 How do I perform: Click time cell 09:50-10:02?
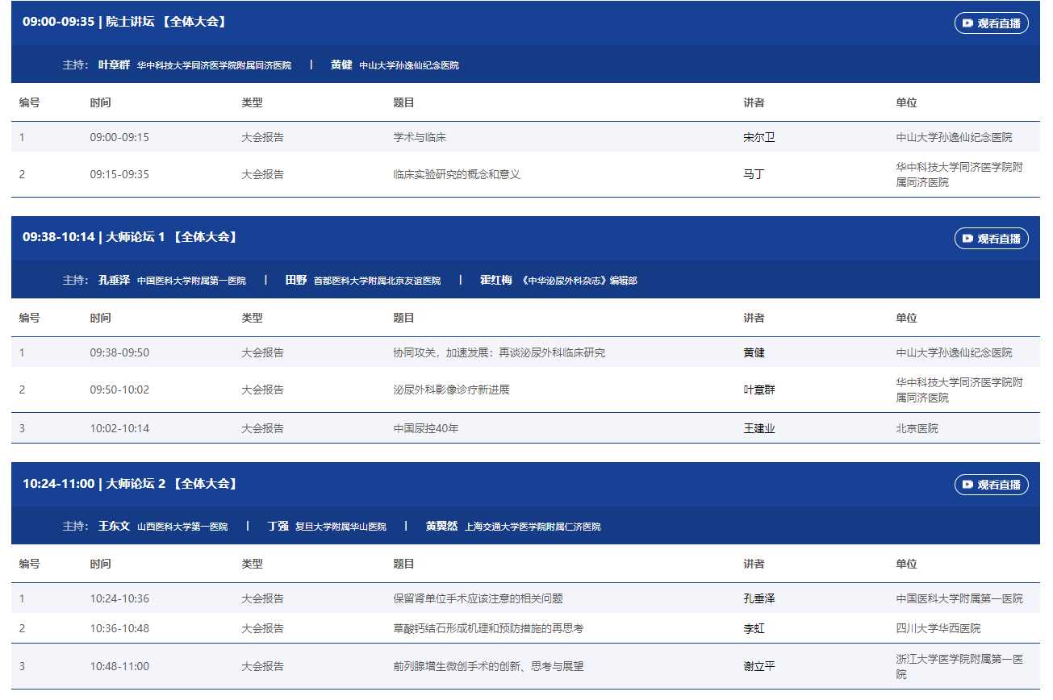click(119, 390)
